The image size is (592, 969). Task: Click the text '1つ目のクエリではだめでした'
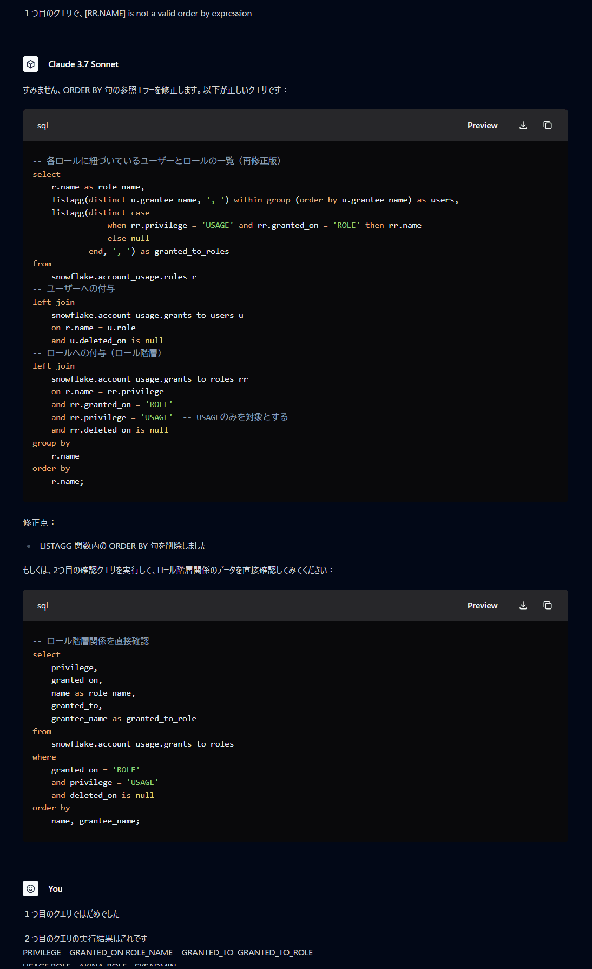pyautogui.click(x=71, y=914)
